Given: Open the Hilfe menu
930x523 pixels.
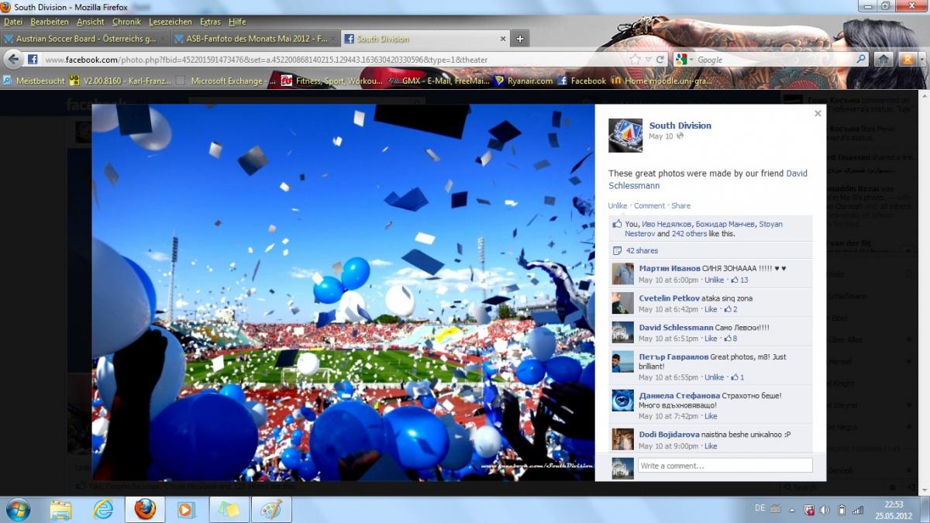Looking at the screenshot, I should (236, 22).
